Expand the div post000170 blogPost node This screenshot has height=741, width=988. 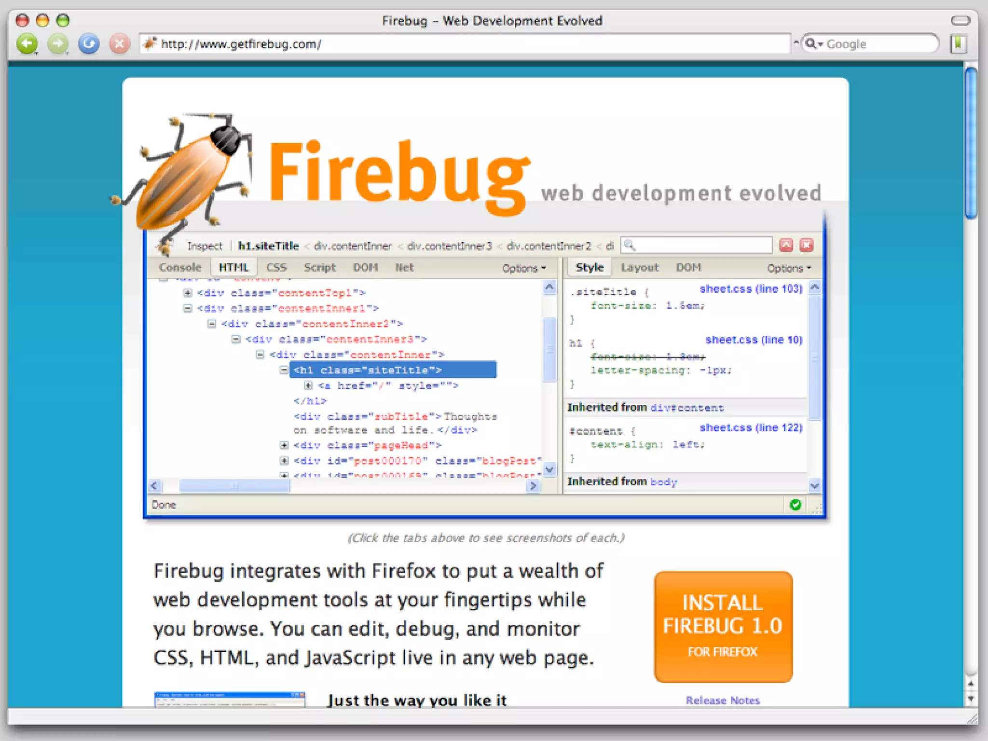point(284,461)
